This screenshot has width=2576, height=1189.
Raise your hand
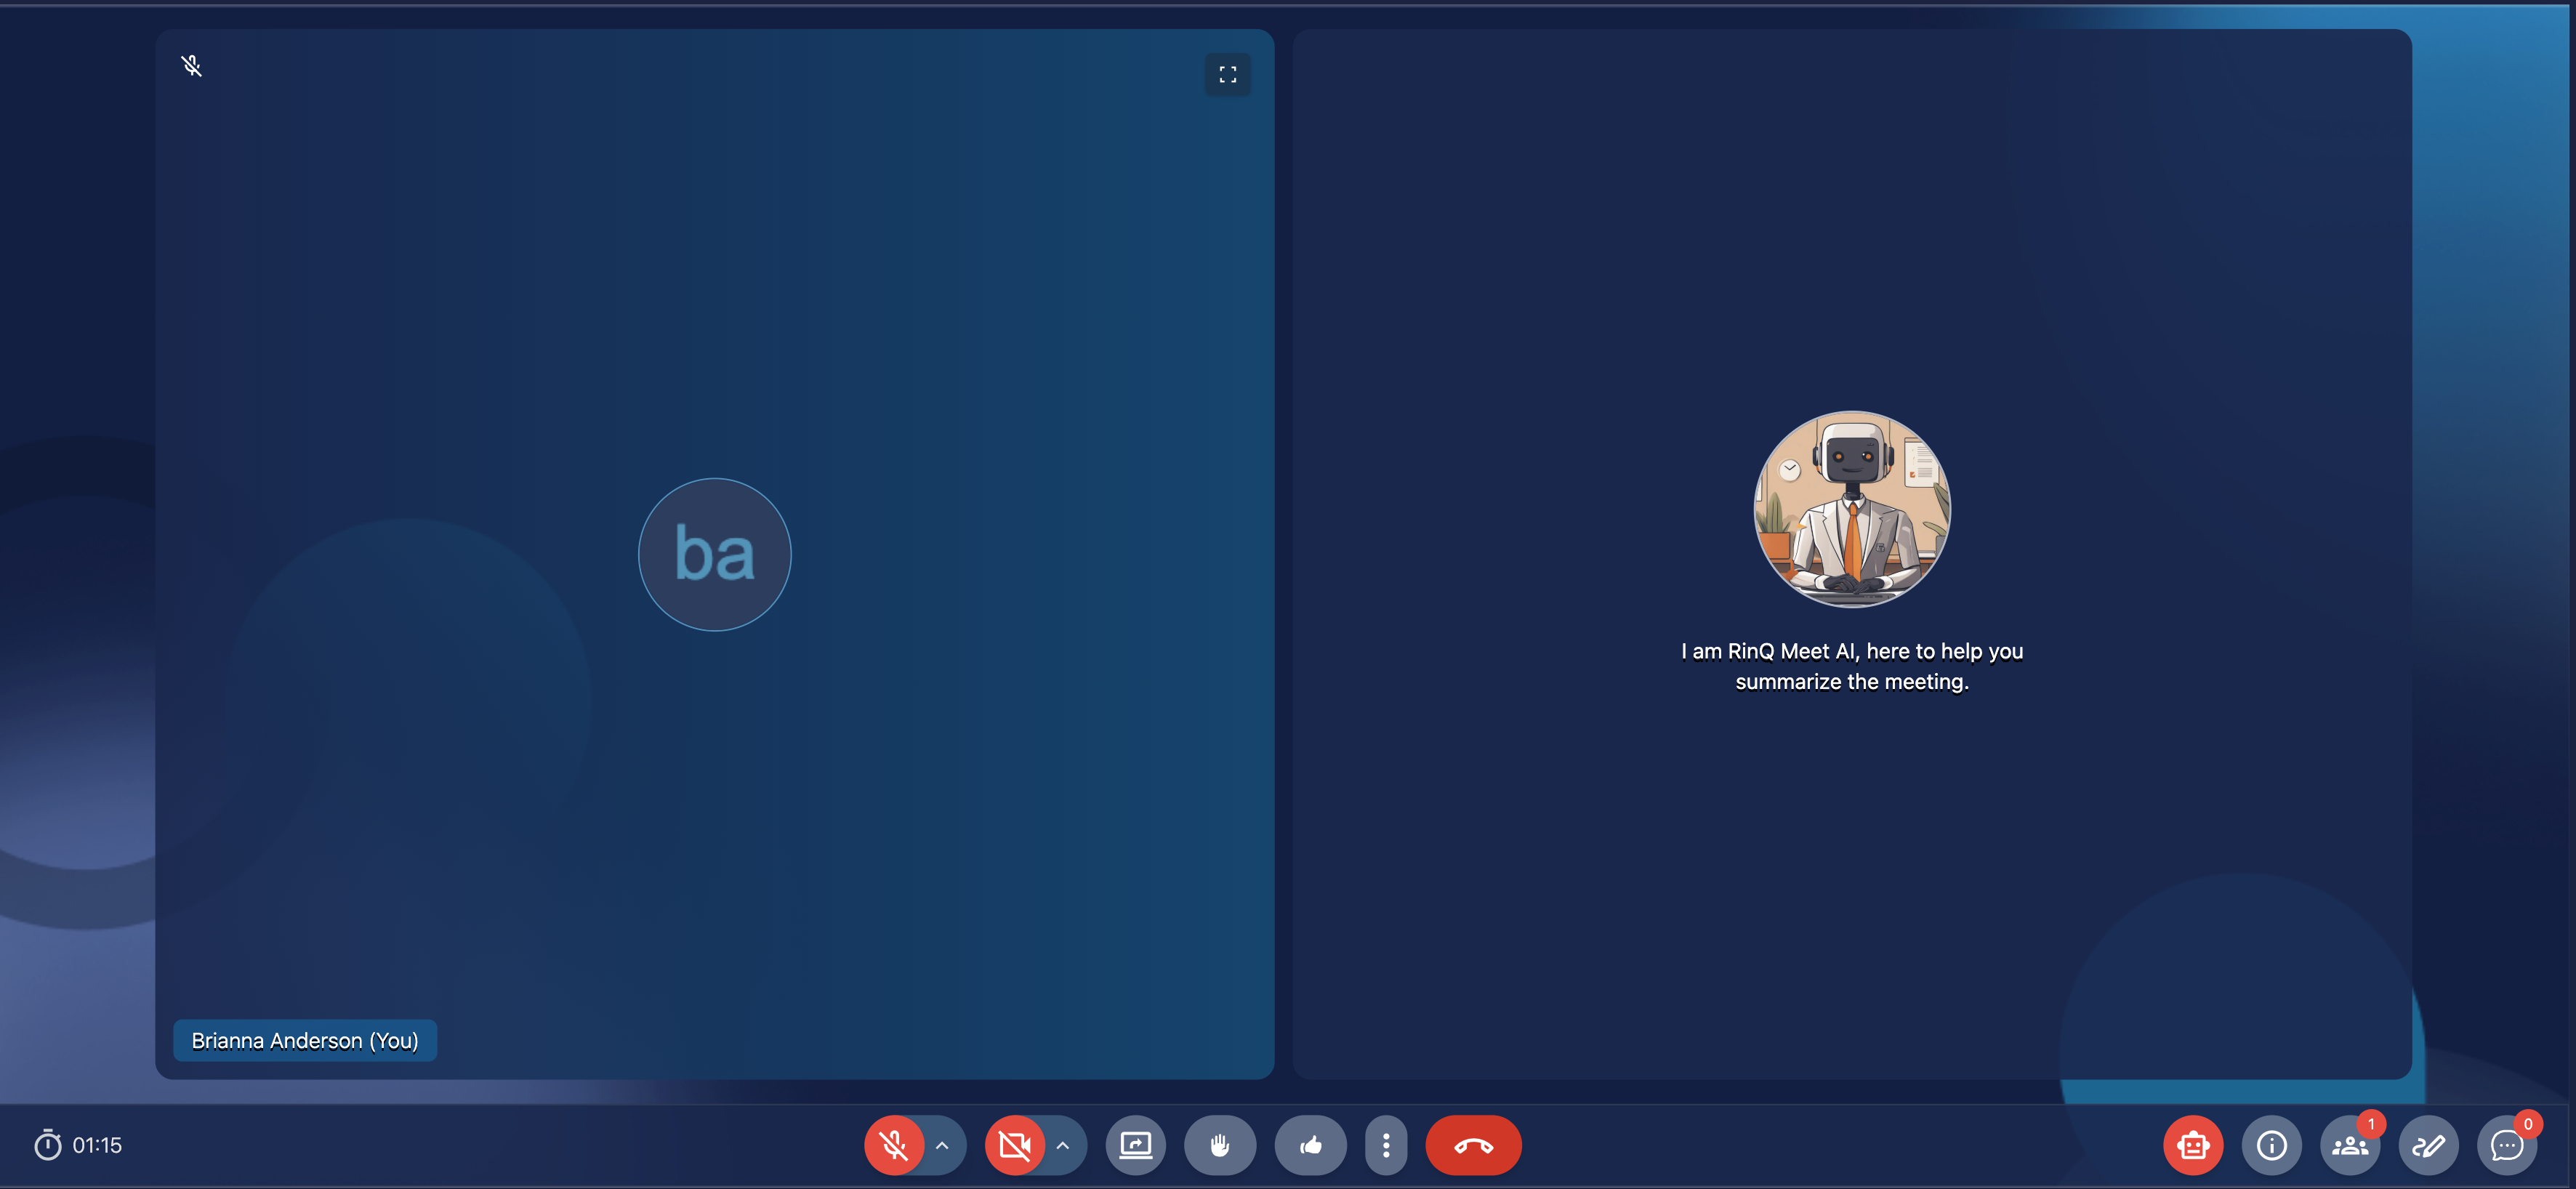pos(1219,1145)
